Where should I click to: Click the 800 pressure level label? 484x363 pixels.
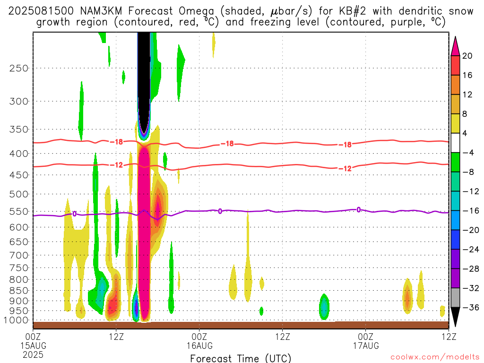coord(19,280)
